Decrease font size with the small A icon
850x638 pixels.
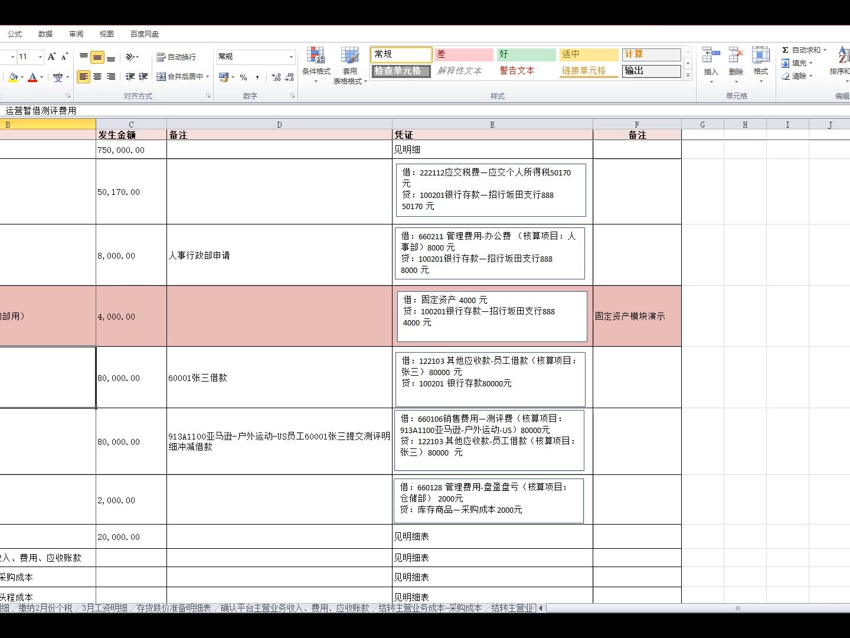point(64,57)
